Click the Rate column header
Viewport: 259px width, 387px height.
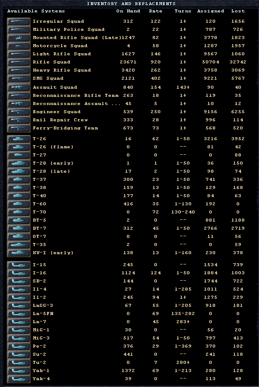pos(156,11)
